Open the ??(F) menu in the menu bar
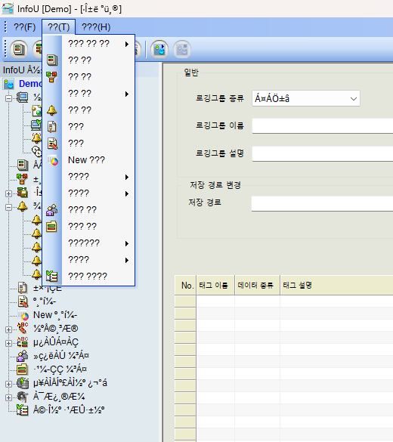This screenshot has height=442, width=393. pos(24,27)
